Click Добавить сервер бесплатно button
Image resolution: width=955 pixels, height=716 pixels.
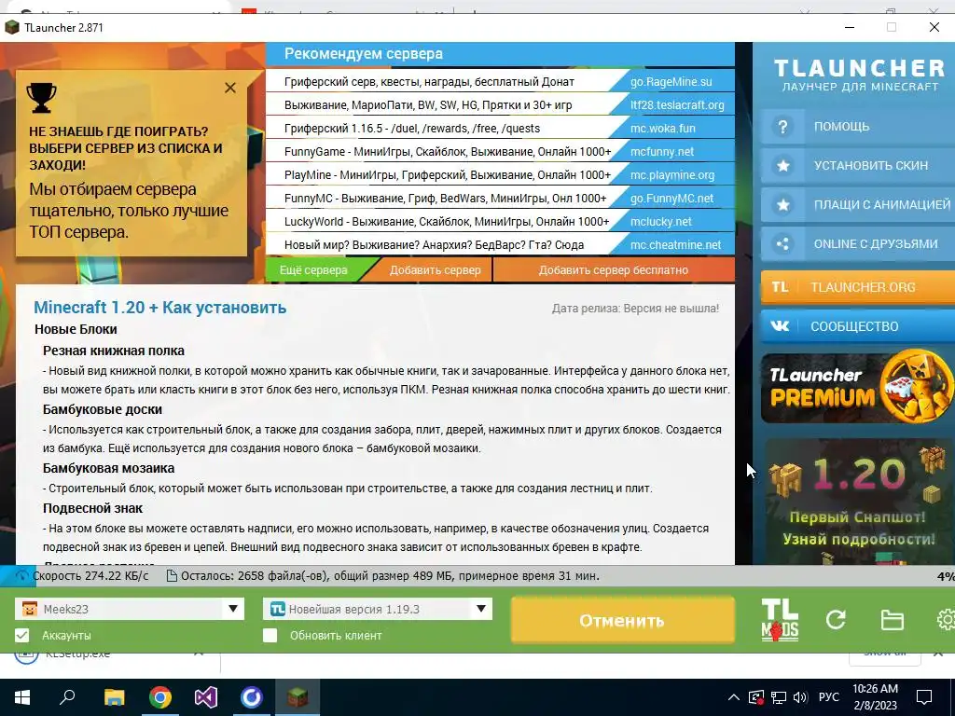[614, 270]
